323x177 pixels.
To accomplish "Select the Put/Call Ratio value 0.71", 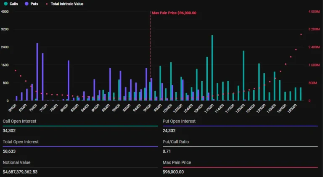I will (167, 151).
